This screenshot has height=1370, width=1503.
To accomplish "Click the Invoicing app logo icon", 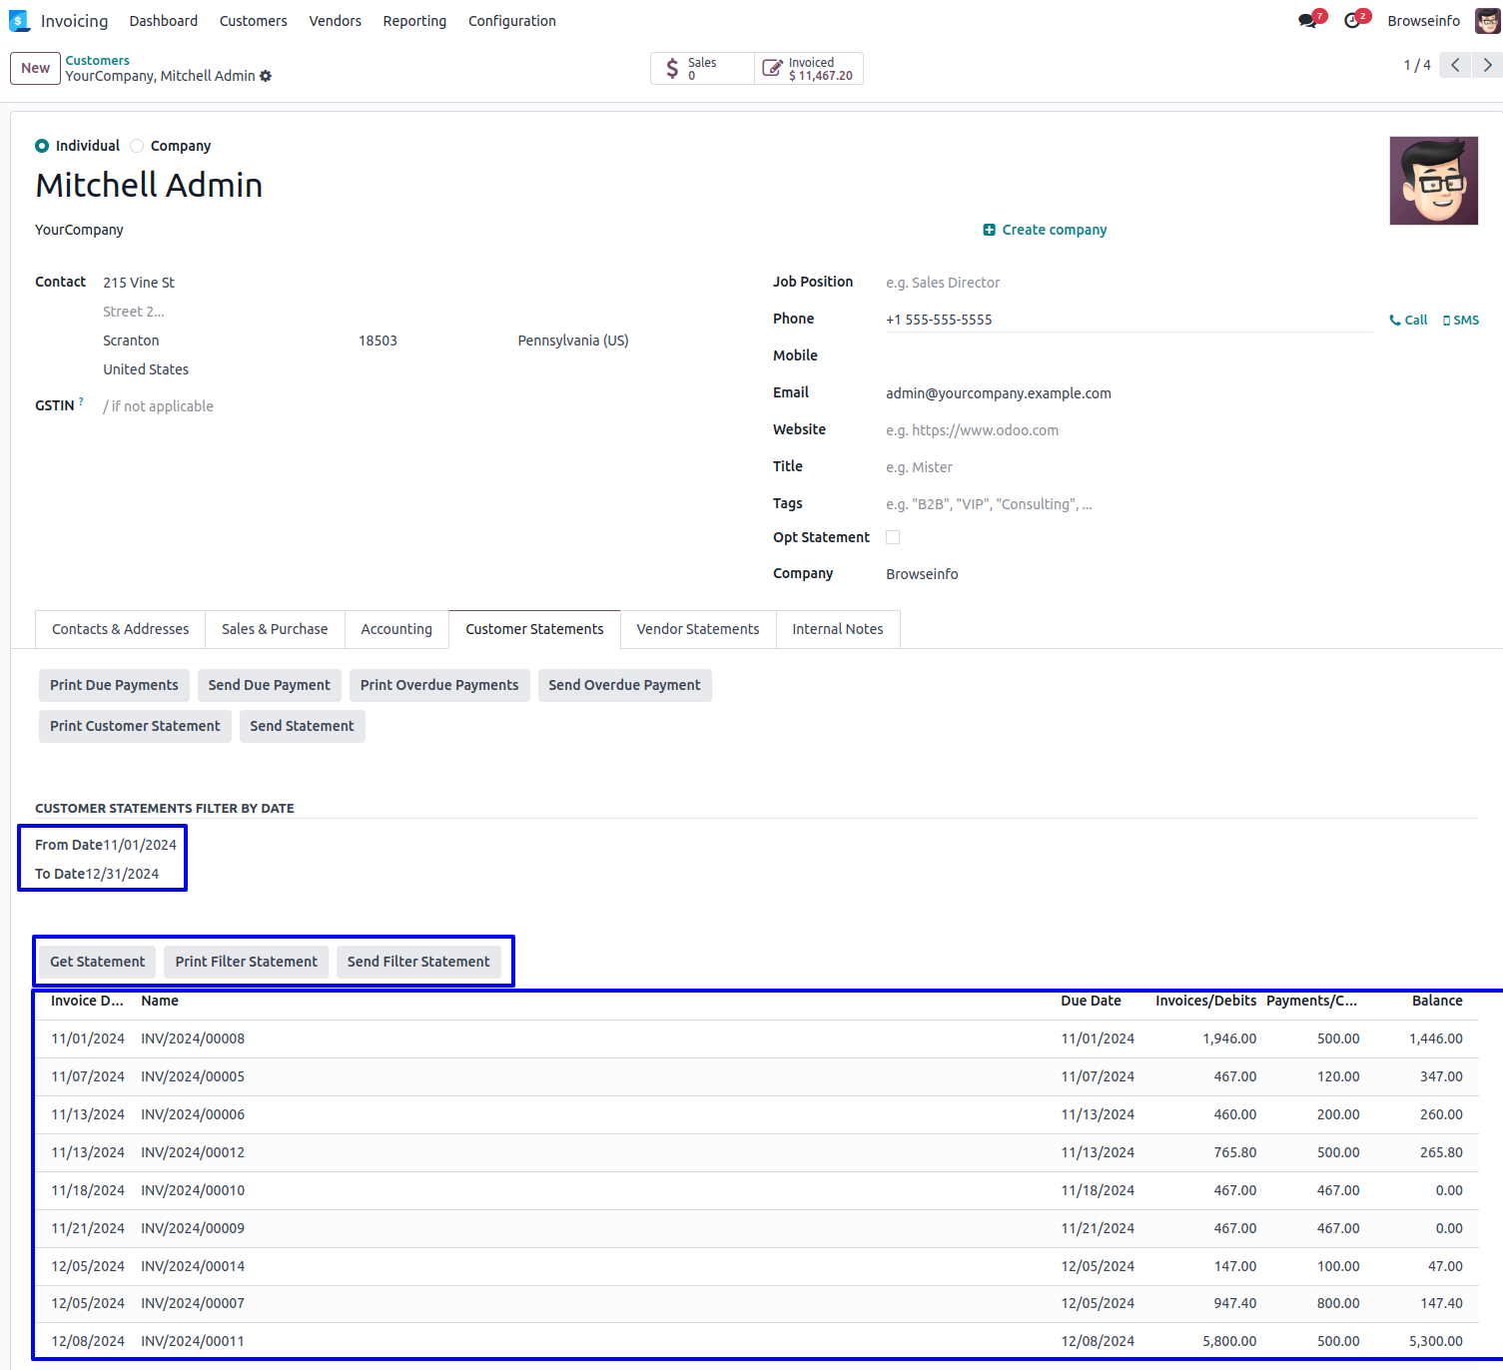I will tap(19, 21).
